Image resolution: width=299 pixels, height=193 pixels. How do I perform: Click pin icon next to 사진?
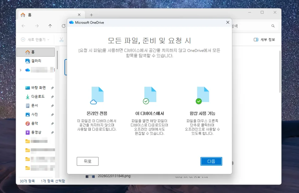(52, 115)
